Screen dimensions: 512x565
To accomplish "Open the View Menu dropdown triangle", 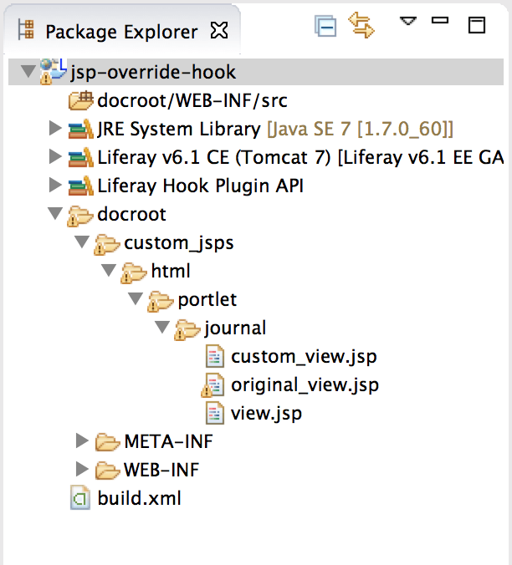I will (x=407, y=21).
